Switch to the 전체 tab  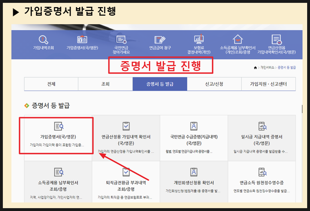click(x=51, y=84)
